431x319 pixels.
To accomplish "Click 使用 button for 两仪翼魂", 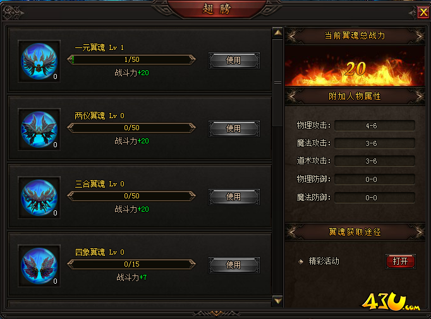I will coord(234,129).
